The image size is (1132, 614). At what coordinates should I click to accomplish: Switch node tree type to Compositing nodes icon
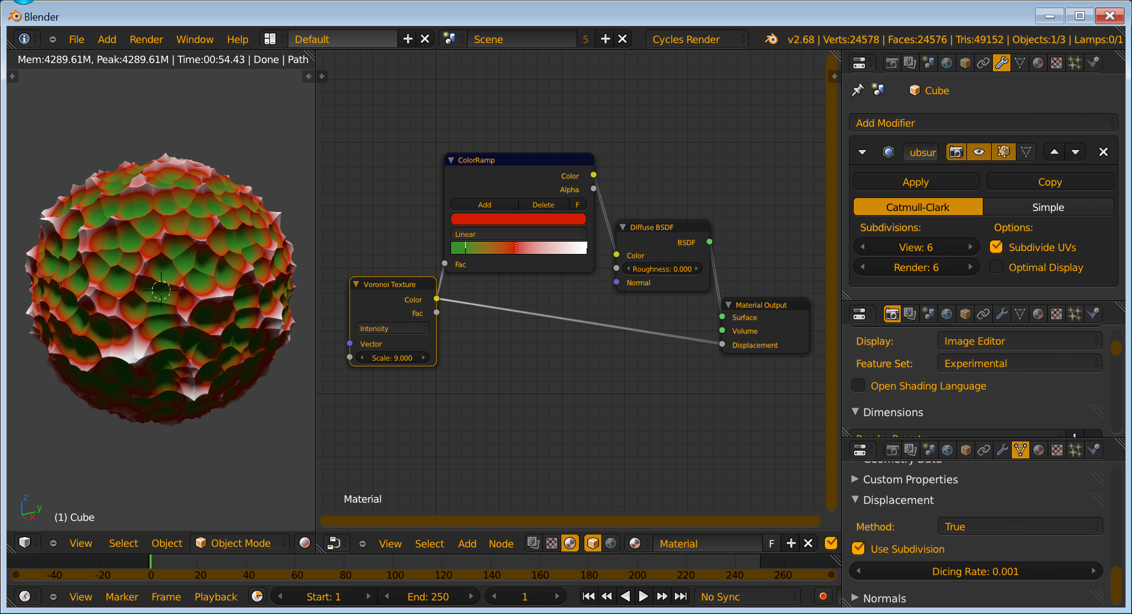(533, 543)
